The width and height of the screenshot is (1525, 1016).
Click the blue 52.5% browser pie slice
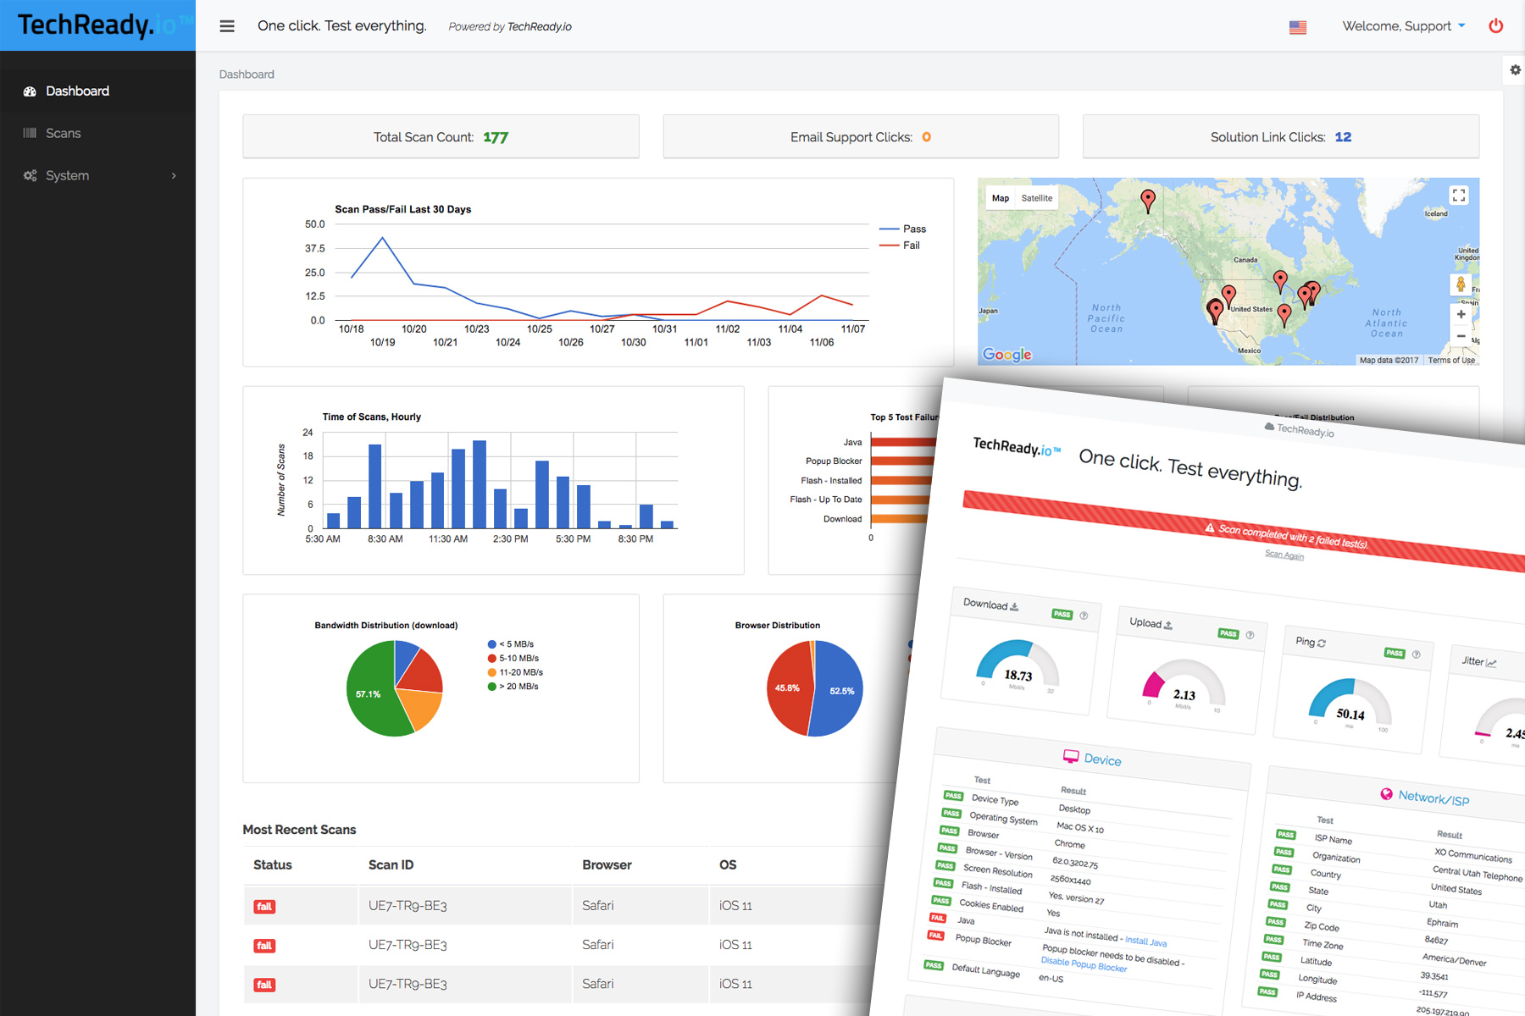[x=837, y=687]
